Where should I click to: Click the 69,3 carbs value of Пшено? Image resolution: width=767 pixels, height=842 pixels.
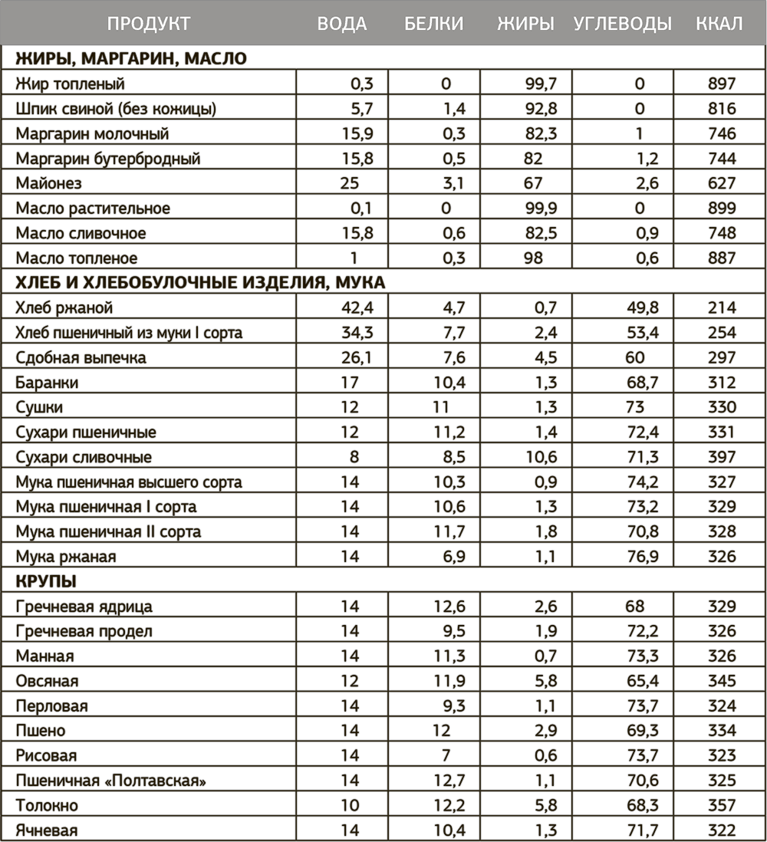click(x=643, y=730)
